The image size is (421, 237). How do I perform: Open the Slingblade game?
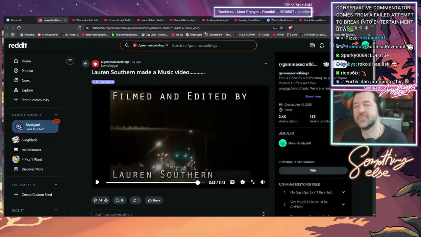point(29,140)
